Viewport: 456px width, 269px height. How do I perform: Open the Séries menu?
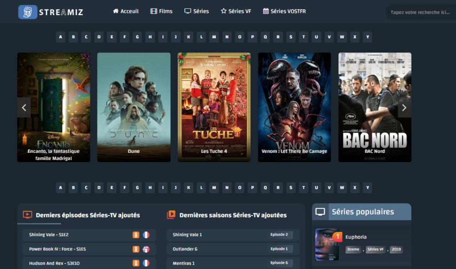(x=196, y=11)
